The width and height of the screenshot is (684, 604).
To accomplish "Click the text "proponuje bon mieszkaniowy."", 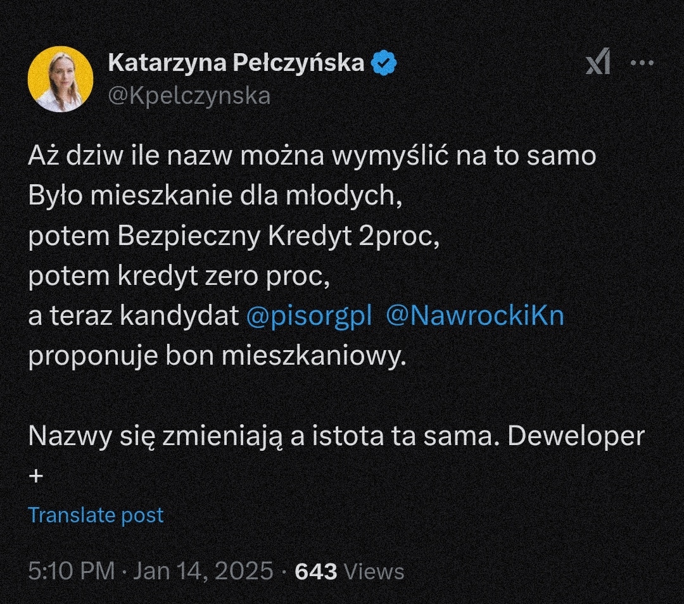I will pyautogui.click(x=216, y=356).
